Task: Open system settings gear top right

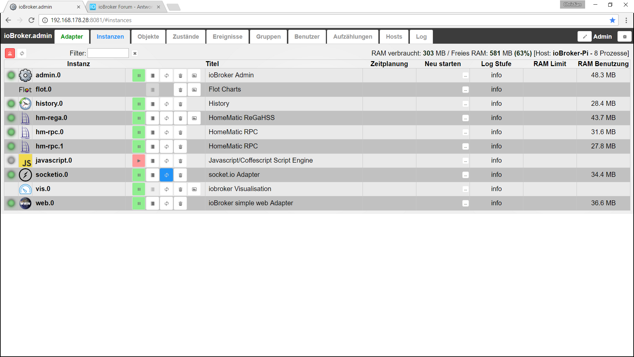Action: tap(624, 37)
